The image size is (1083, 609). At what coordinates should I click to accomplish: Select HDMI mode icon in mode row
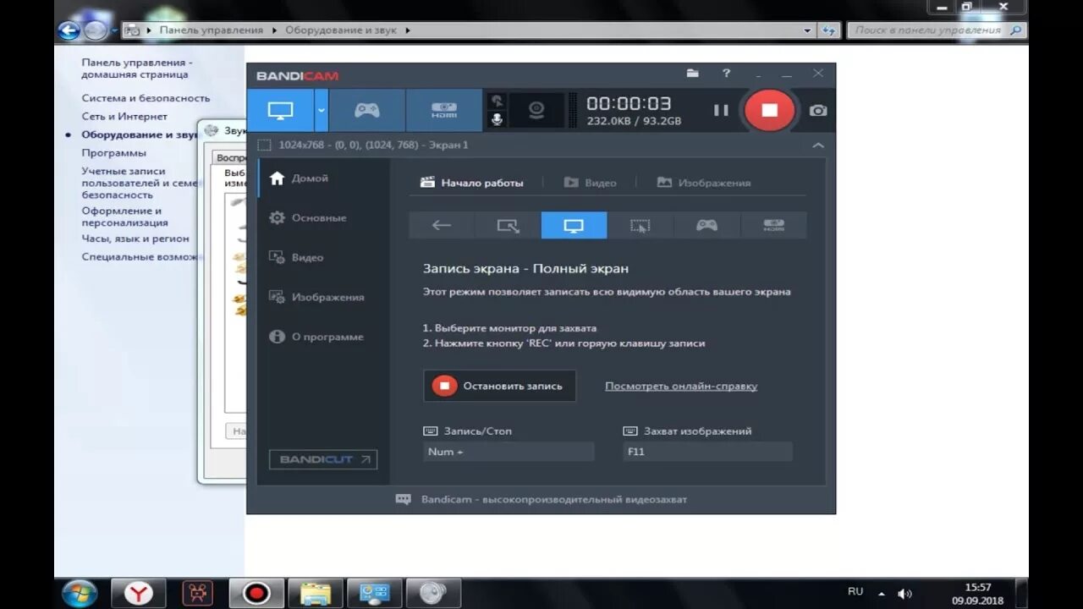[773, 225]
